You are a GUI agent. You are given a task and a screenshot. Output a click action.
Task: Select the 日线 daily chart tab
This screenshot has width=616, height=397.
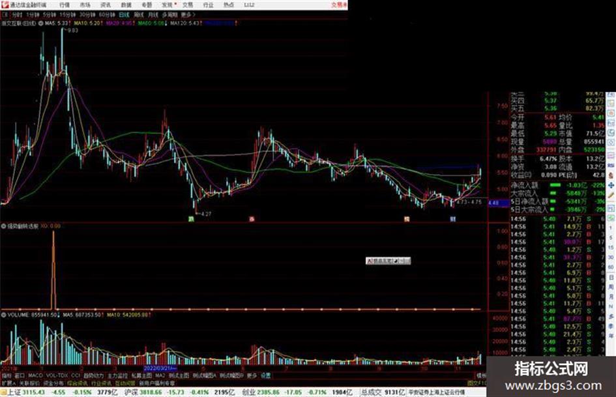(x=124, y=15)
